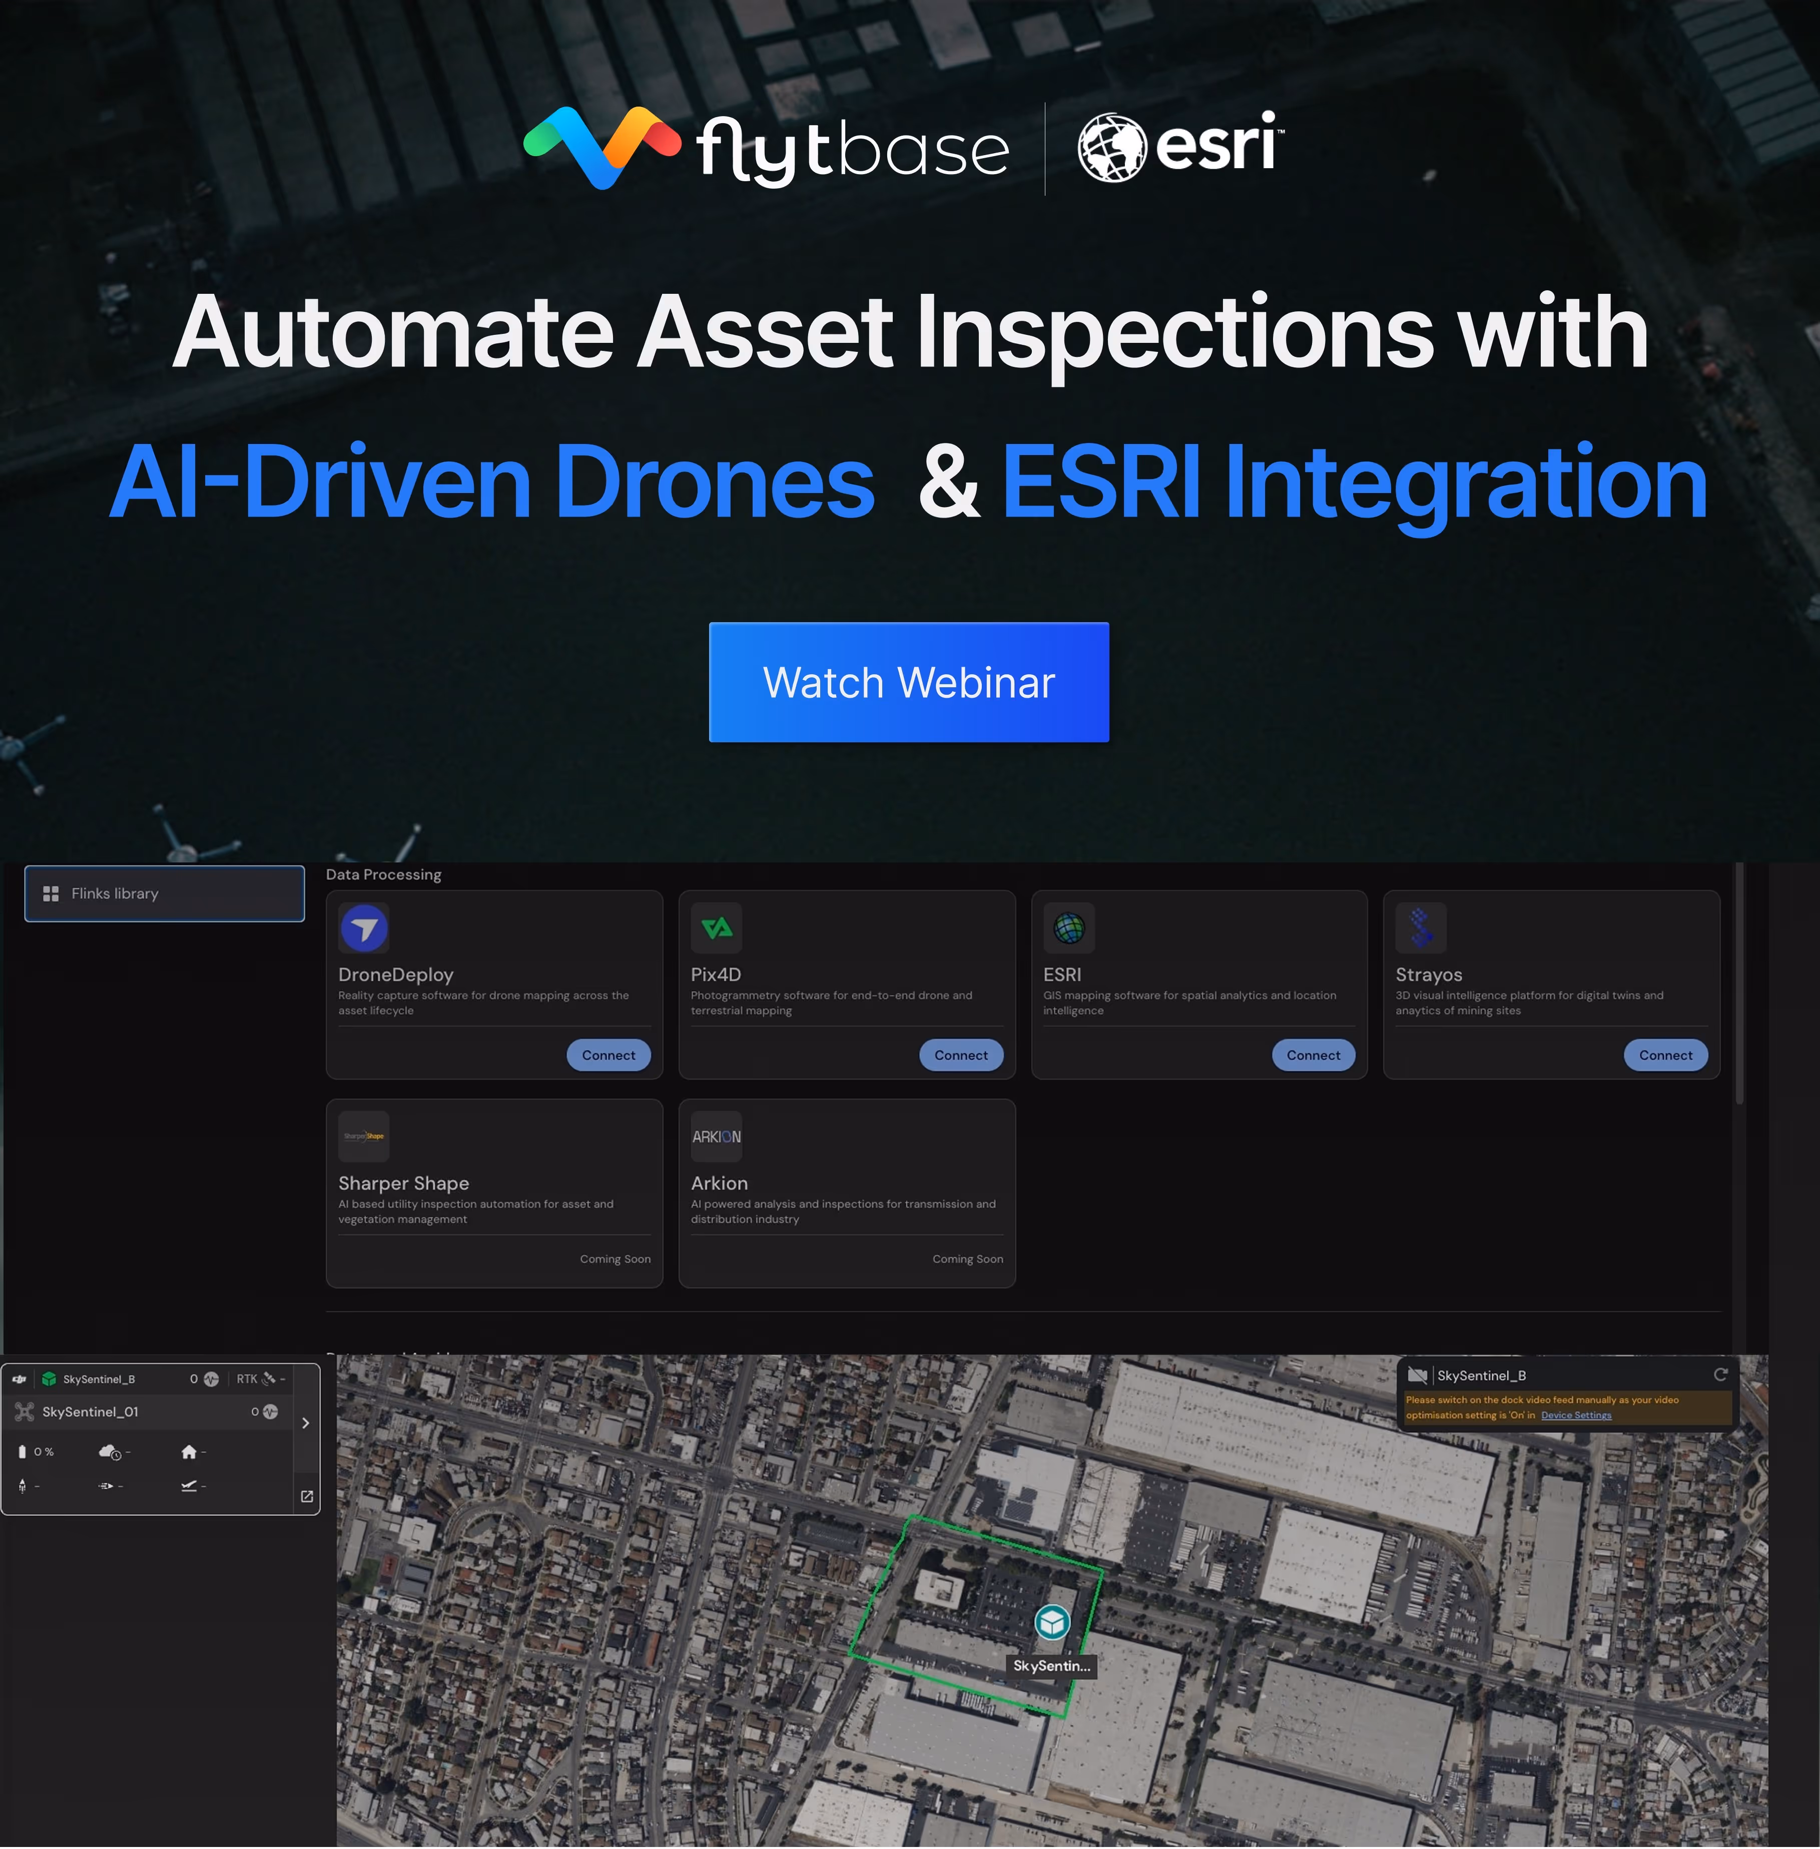Connect the DroneDeploy integration
This screenshot has height=1849, width=1820.
pyautogui.click(x=608, y=1055)
